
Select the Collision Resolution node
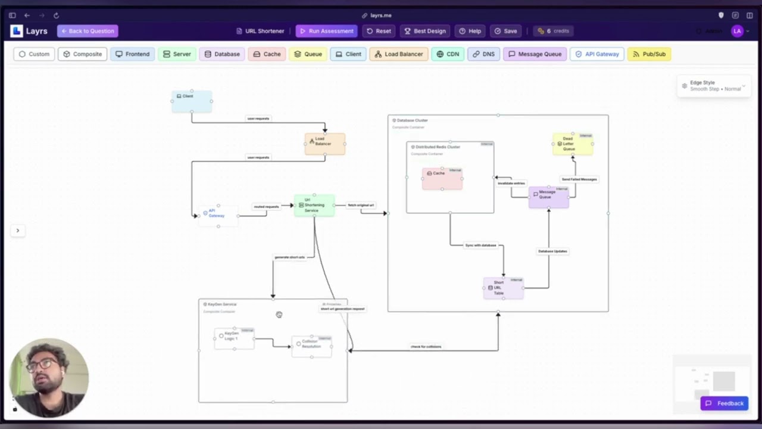(x=311, y=346)
